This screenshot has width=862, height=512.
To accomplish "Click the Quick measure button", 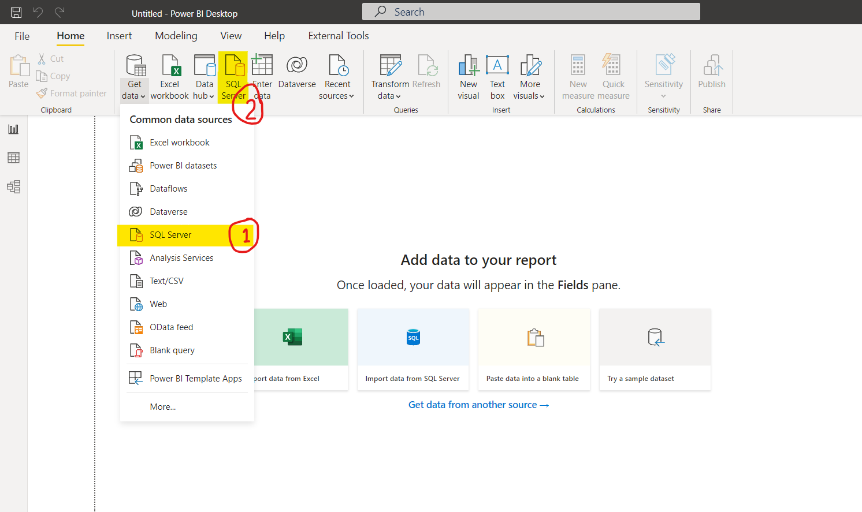I will click(614, 77).
